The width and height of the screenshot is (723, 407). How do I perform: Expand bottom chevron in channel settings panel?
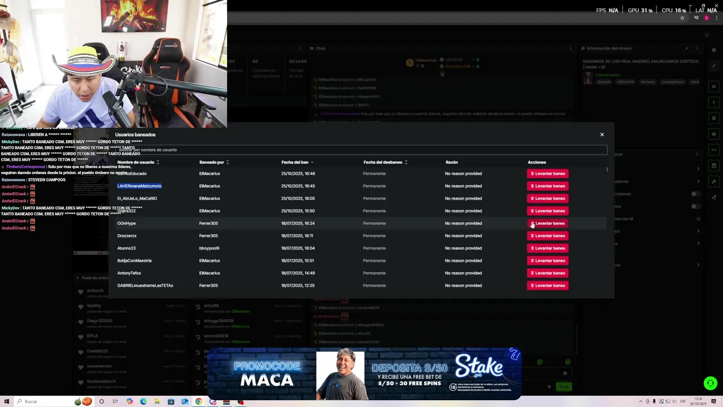pos(699,265)
